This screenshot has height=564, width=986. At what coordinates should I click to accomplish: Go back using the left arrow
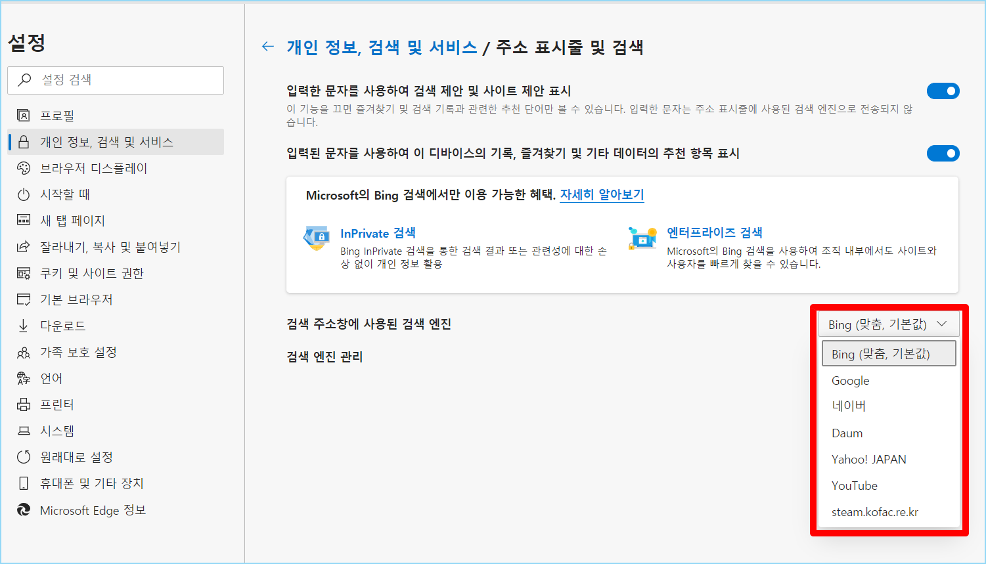267,46
